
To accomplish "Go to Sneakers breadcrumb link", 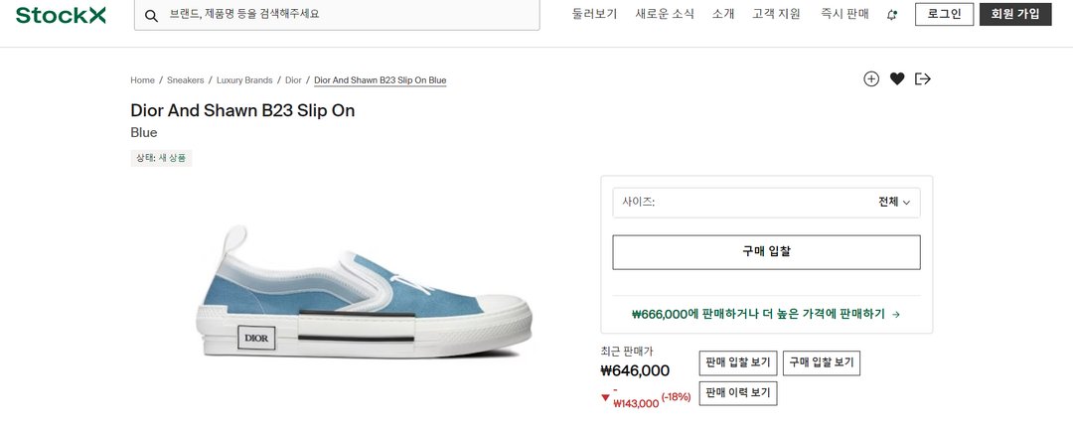I will [185, 80].
